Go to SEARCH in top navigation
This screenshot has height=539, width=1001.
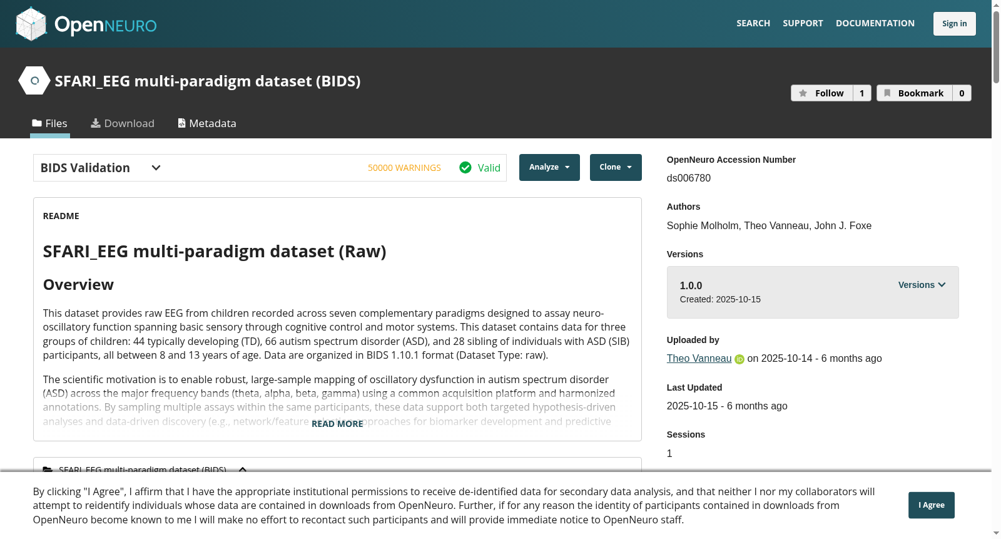[x=753, y=23]
